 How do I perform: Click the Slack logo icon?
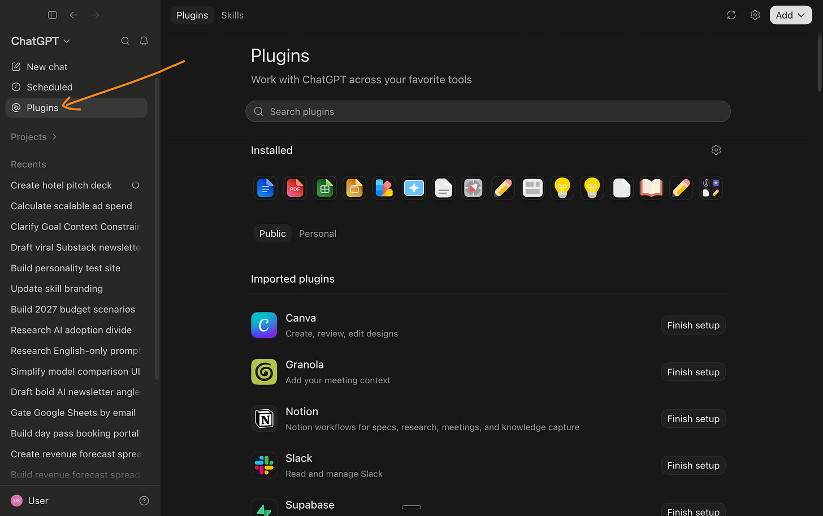pos(264,465)
